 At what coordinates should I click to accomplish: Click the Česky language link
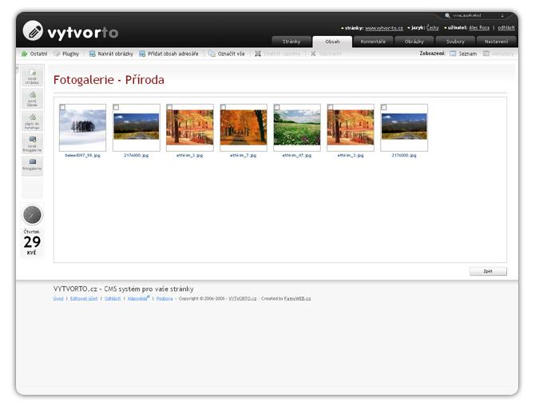coord(433,28)
